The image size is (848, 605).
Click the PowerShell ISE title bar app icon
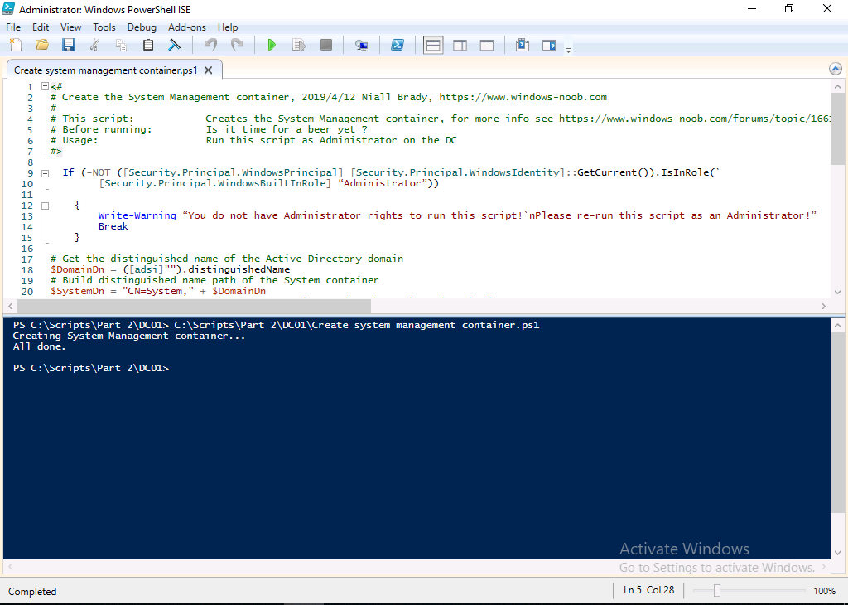[x=8, y=8]
